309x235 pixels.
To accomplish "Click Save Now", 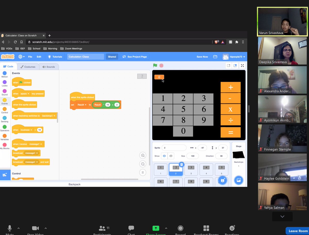I will click(x=202, y=56).
